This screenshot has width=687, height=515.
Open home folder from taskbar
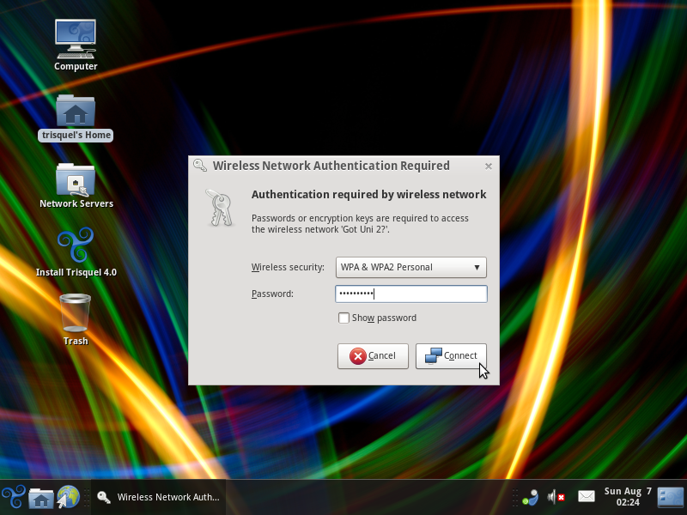[40, 497]
